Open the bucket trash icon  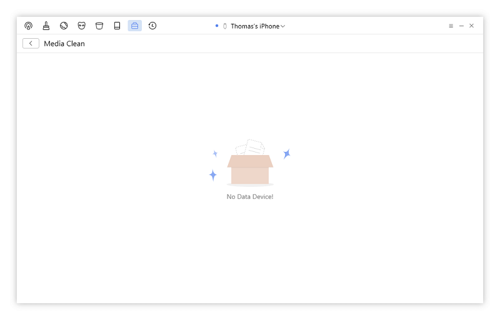pyautogui.click(x=99, y=26)
